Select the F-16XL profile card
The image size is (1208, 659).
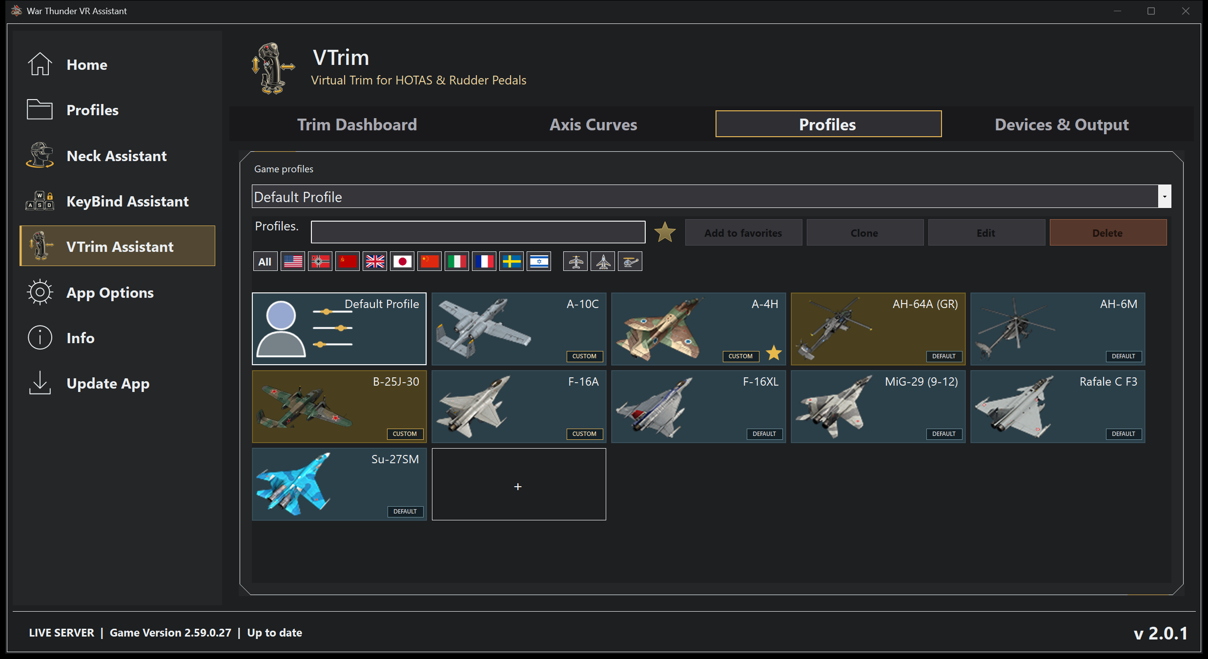coord(698,406)
